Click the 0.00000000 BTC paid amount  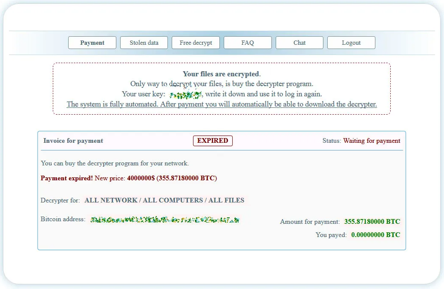375,235
